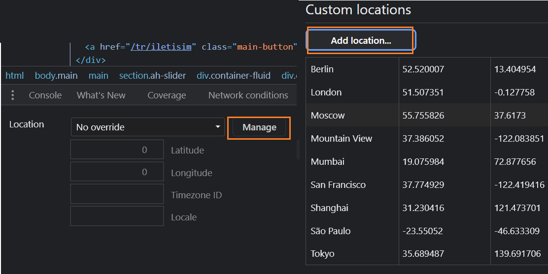
Task: Select html in the breadcrumb bar
Action: (x=15, y=75)
